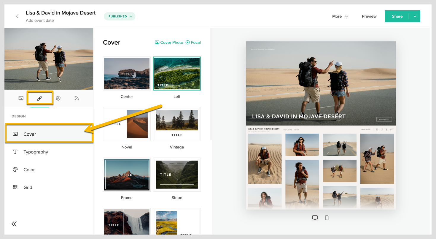Open the Design brush tab icon
Viewport: 436px width, 239px height.
click(39, 98)
